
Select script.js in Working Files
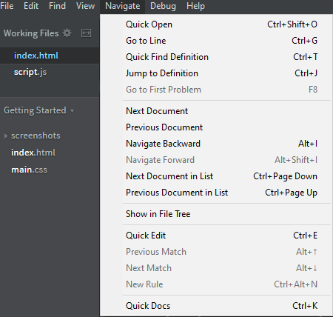pyautogui.click(x=50, y=72)
